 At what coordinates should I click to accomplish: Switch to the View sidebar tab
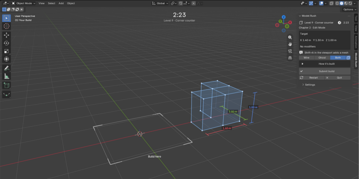(356, 29)
